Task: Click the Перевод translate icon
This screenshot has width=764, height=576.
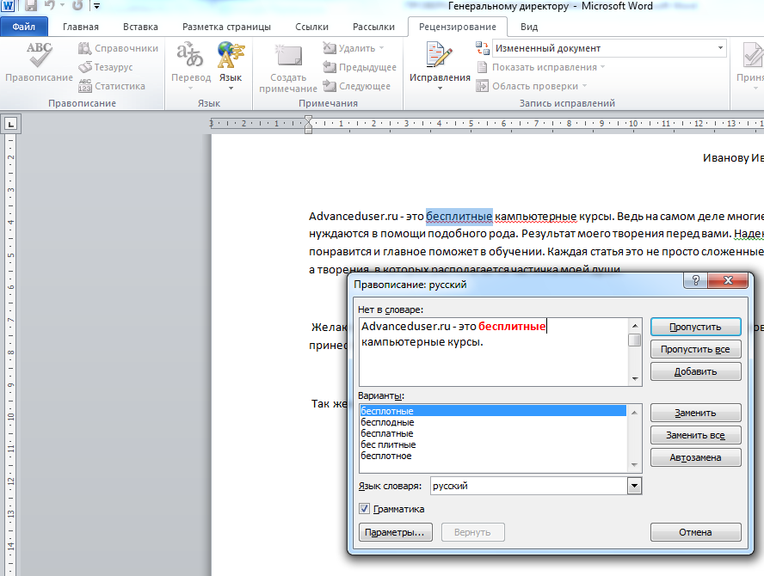Action: tap(189, 54)
